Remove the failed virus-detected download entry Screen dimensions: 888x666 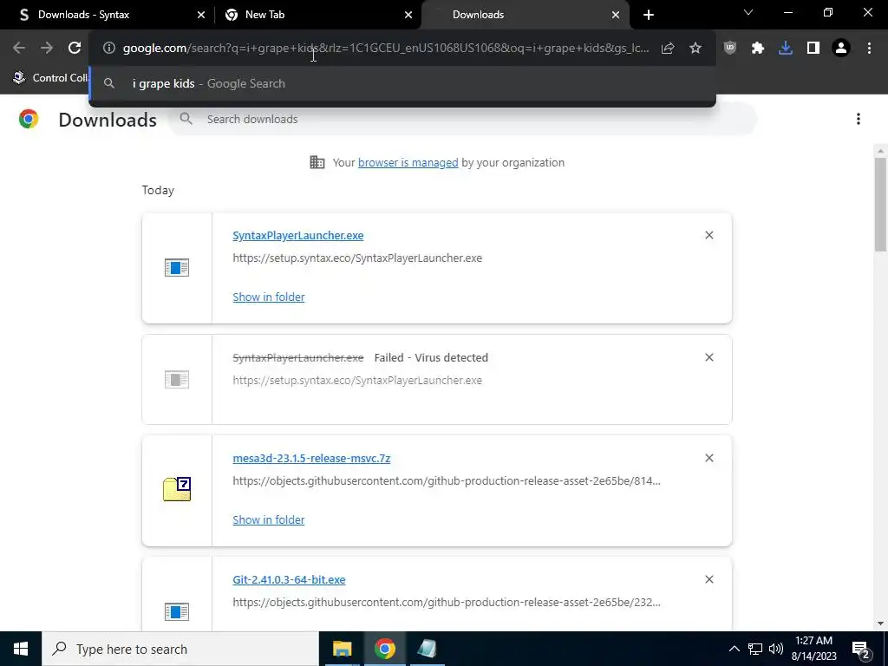709,357
